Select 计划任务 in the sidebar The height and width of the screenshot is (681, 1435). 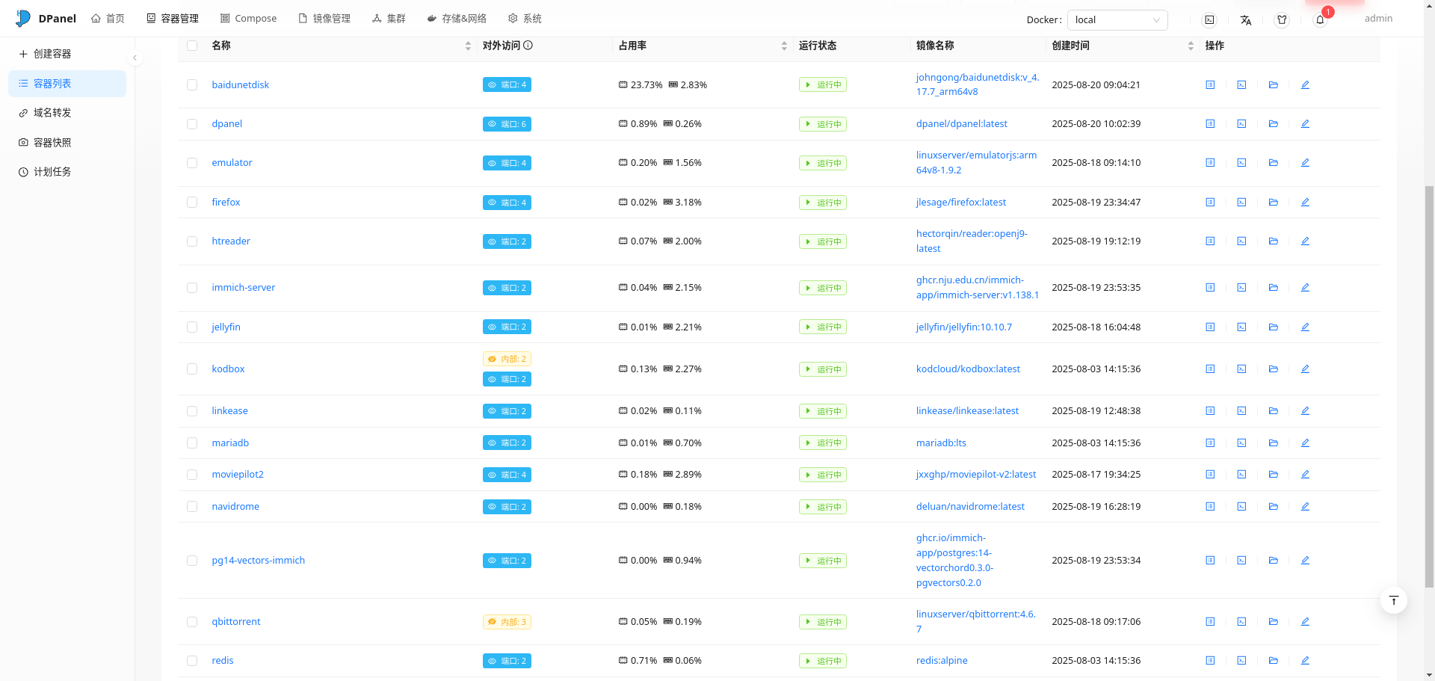(67, 172)
